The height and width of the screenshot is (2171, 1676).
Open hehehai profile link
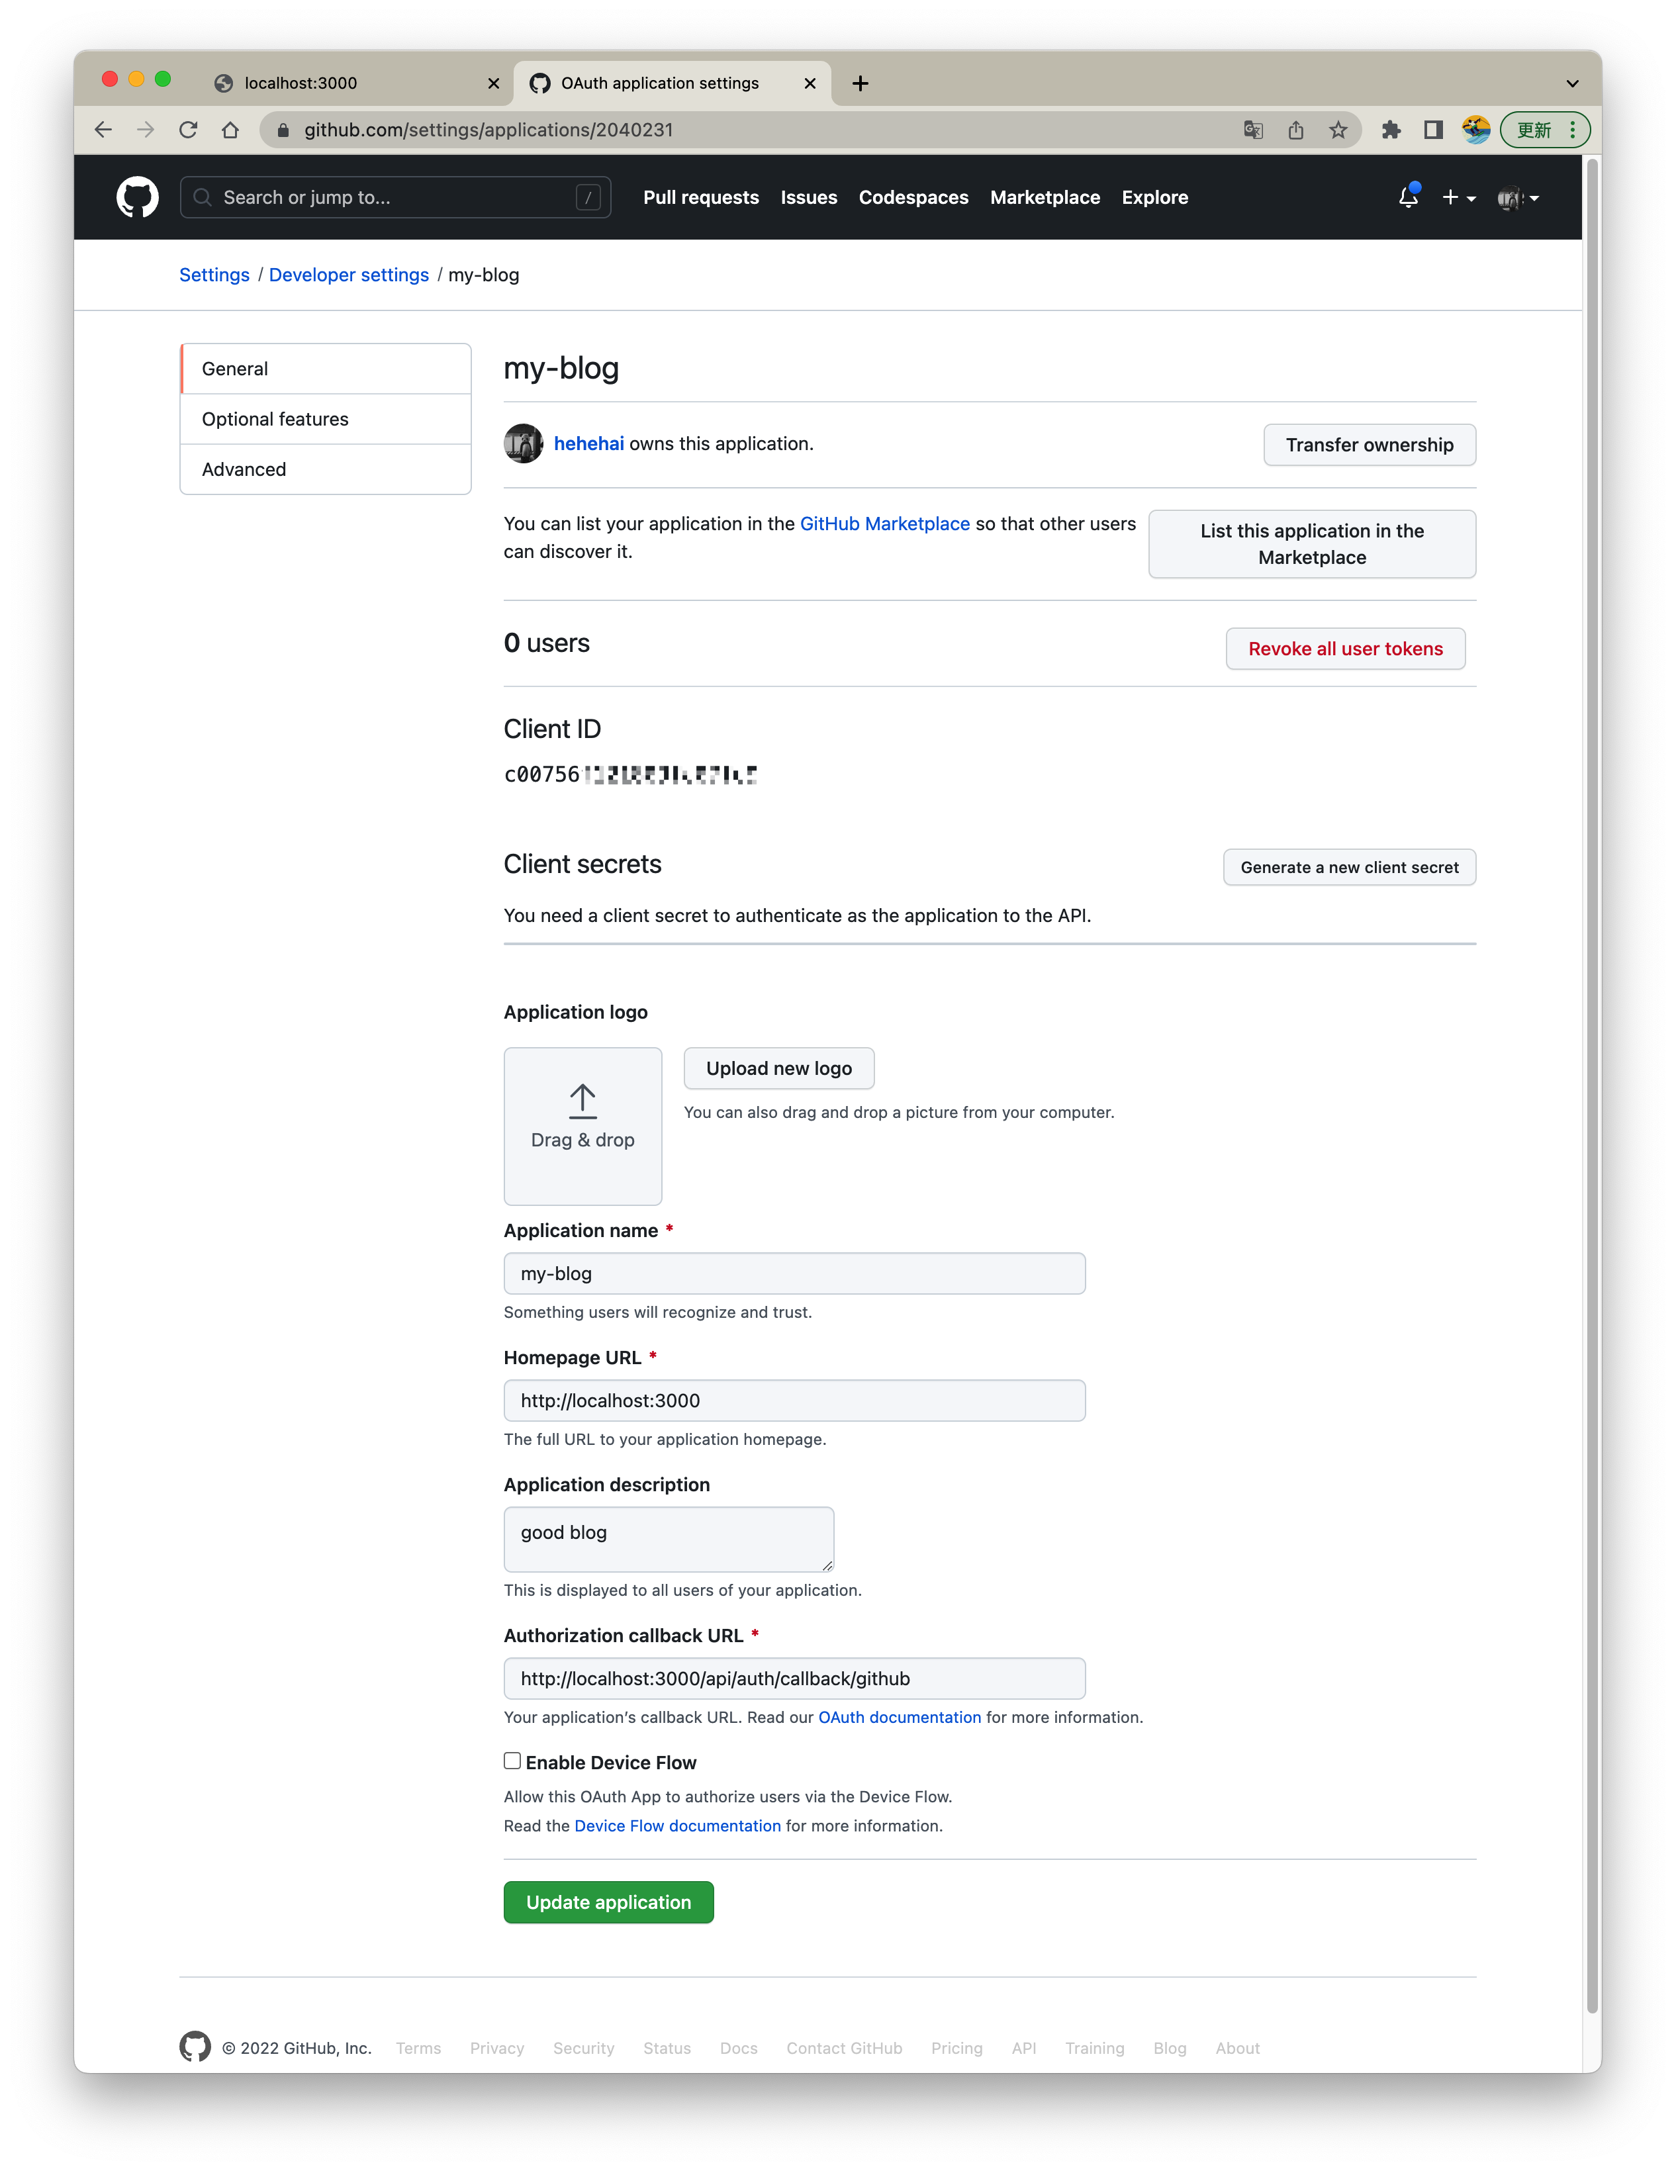(588, 443)
